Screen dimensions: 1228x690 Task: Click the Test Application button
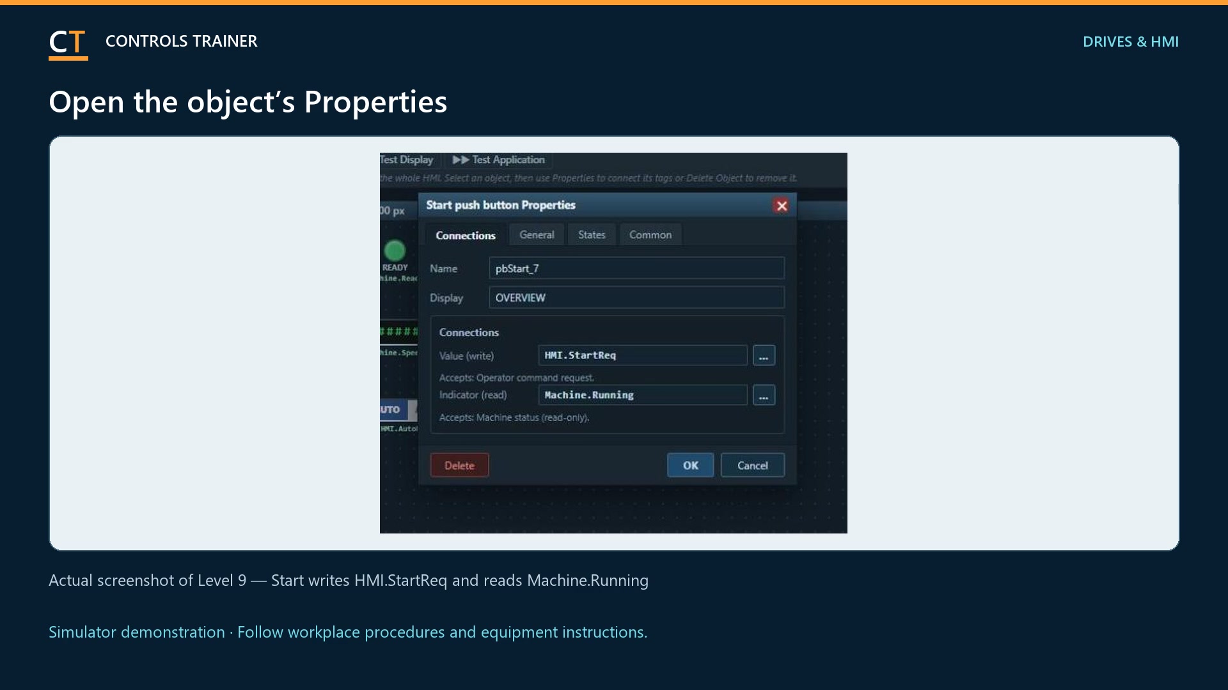point(499,160)
